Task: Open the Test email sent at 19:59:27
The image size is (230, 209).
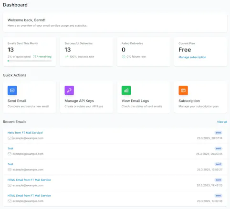Action: tap(10, 164)
